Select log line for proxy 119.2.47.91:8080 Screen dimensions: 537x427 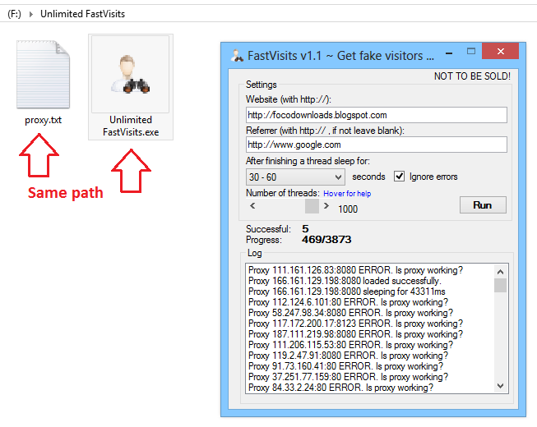[348, 356]
